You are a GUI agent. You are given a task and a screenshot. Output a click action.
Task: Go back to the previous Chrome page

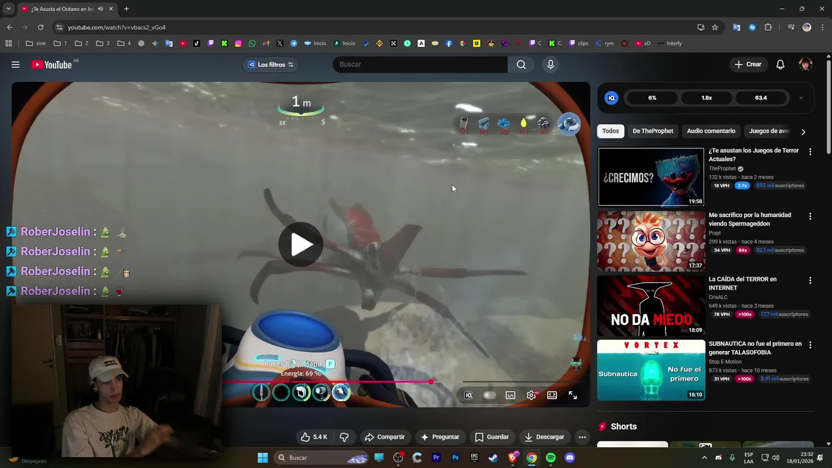[x=9, y=27]
